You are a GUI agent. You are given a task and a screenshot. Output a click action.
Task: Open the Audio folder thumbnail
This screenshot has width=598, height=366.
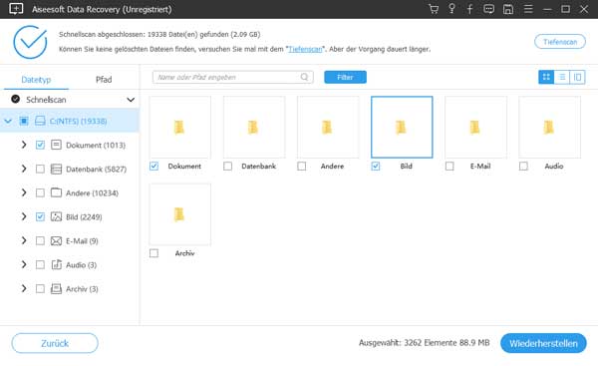click(549, 127)
